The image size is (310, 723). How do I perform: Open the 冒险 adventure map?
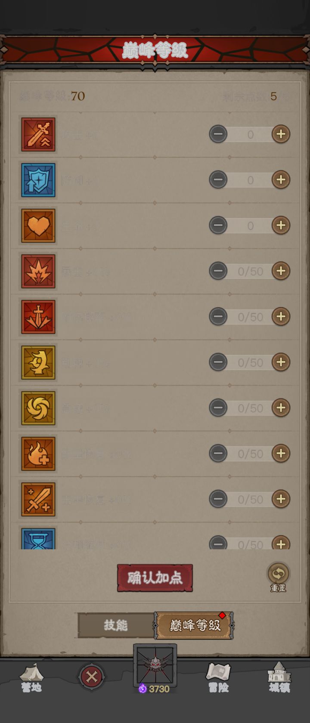coord(218,678)
